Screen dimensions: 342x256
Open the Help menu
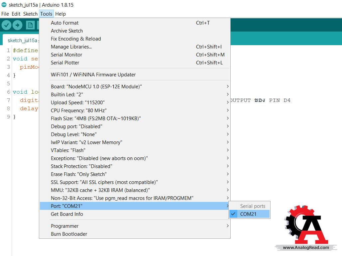[x=60, y=14]
